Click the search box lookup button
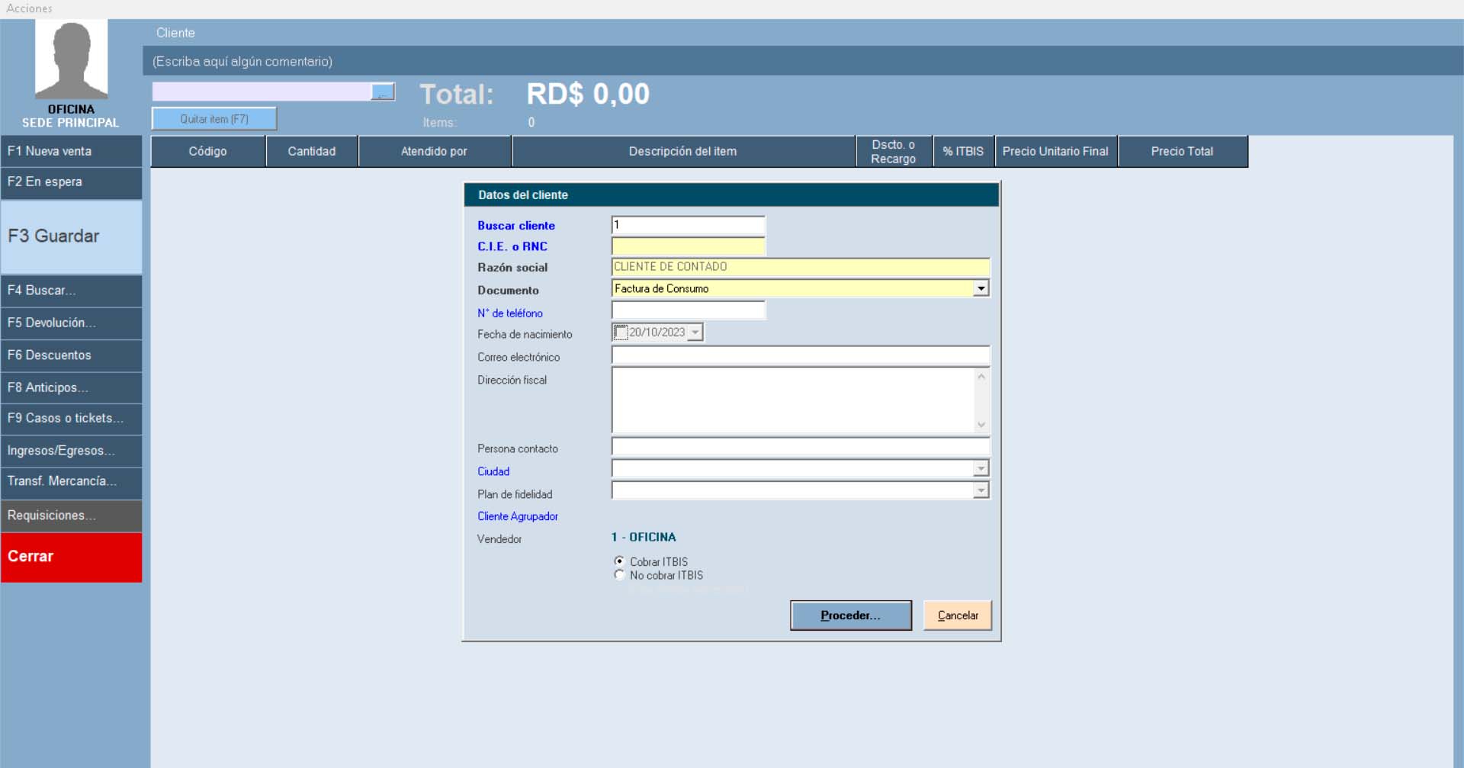The image size is (1464, 768). pos(383,92)
